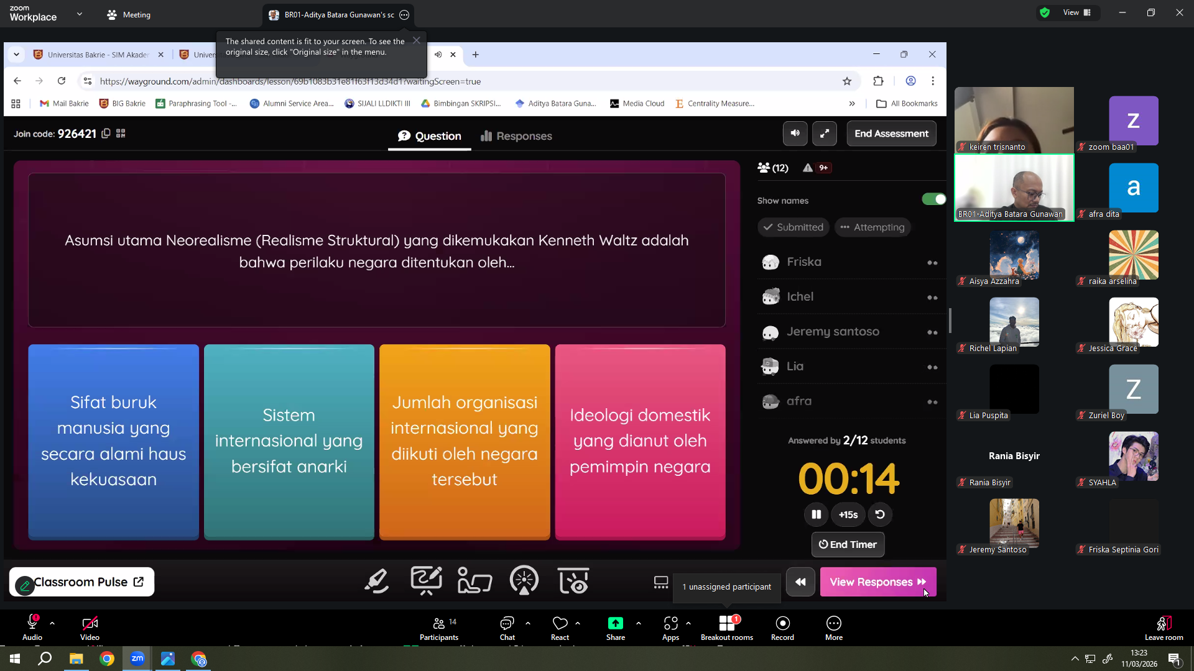The image size is (1194, 671).
Task: Start recording with the Record button
Action: click(782, 628)
